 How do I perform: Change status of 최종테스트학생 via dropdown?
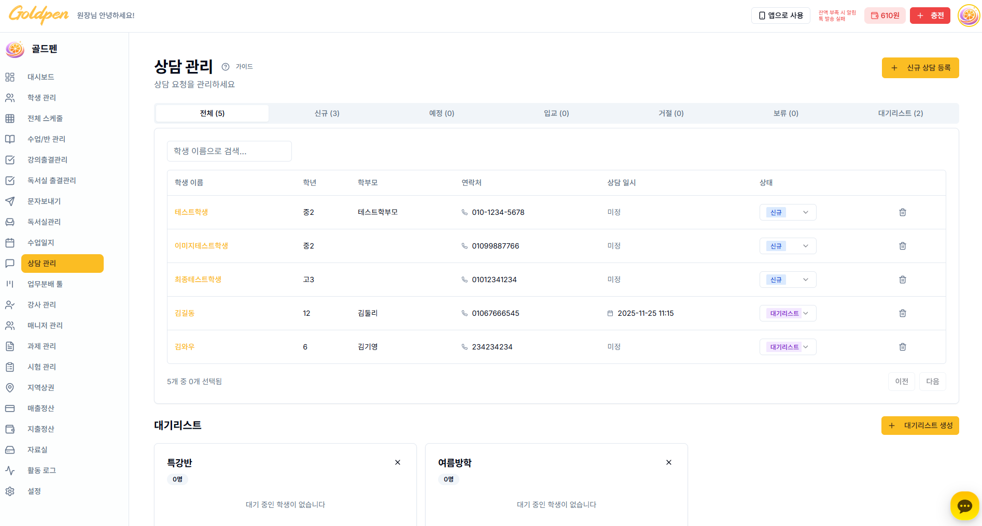[x=788, y=280]
